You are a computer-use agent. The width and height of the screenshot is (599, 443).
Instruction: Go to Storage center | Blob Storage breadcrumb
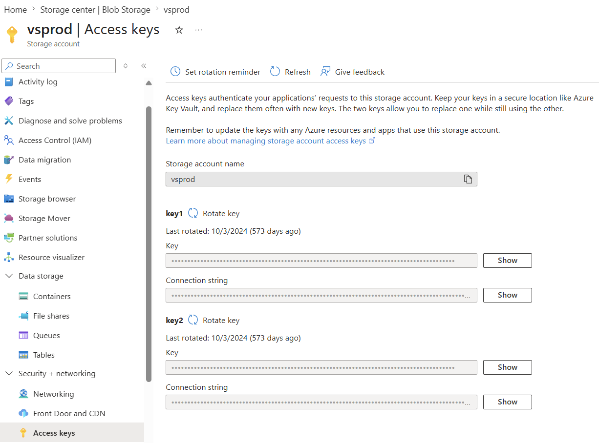[x=95, y=10]
